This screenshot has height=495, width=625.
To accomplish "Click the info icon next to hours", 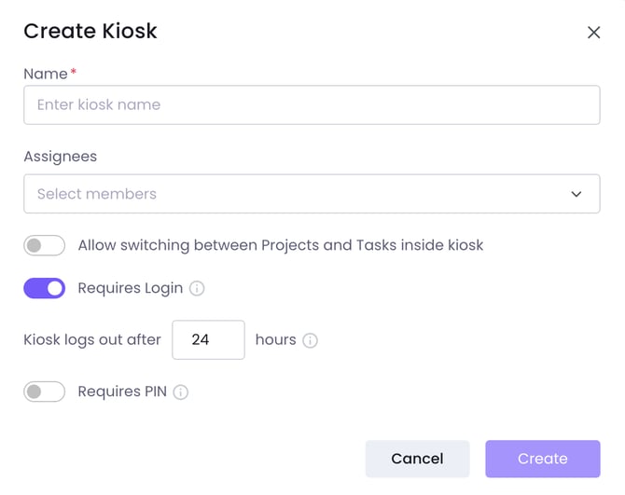I will pyautogui.click(x=310, y=340).
